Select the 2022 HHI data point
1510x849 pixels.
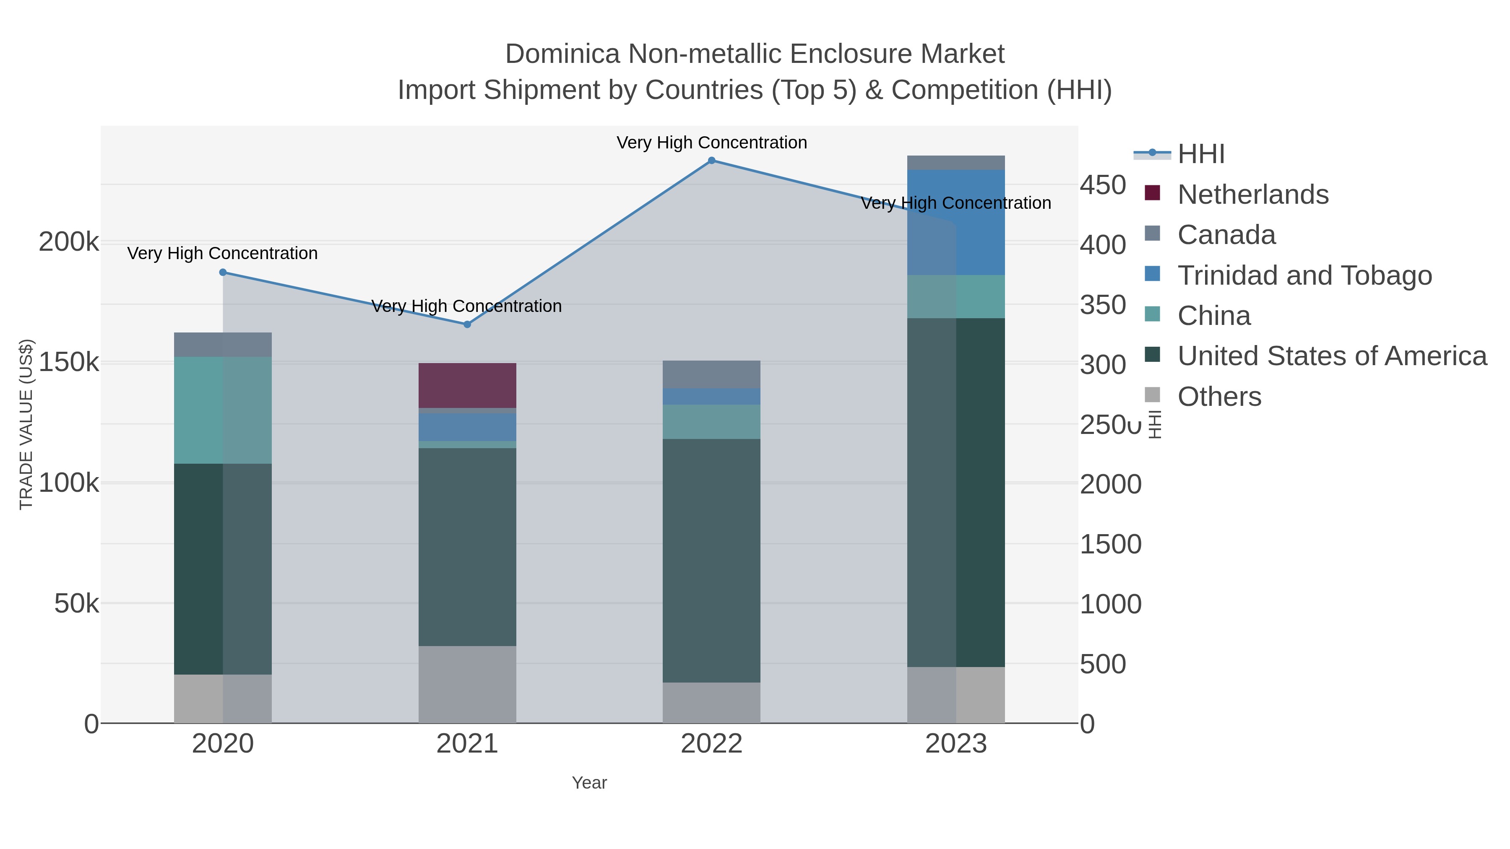tap(712, 161)
